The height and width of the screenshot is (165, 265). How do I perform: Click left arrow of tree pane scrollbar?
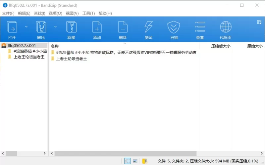(x=3, y=153)
